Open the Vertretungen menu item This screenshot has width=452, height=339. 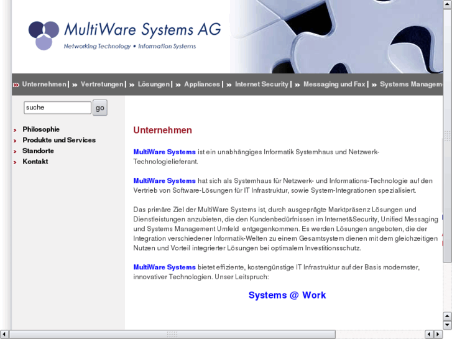(102, 84)
